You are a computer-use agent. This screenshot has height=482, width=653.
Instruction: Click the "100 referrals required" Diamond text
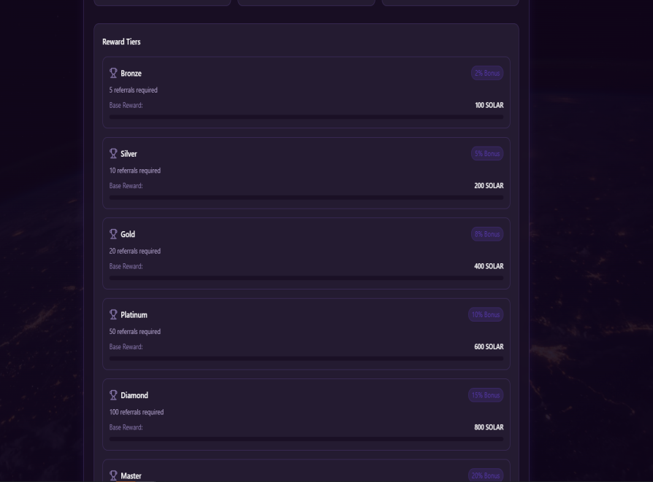point(137,412)
